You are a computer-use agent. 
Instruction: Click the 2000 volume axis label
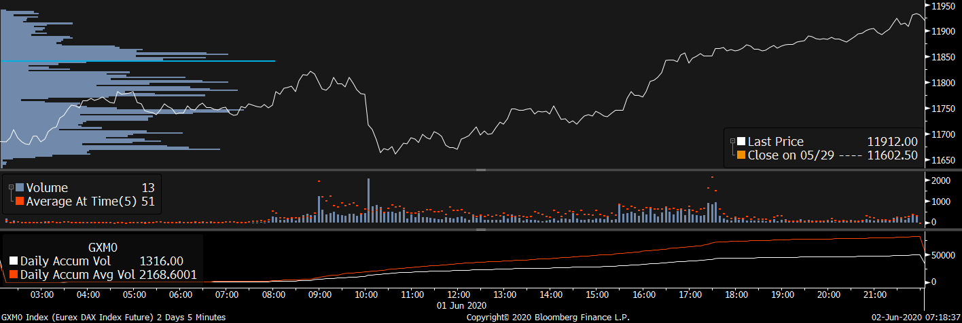point(942,181)
